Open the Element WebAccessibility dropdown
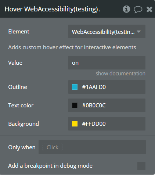Viewport: 155px width, 175px height. pyautogui.click(x=107, y=32)
